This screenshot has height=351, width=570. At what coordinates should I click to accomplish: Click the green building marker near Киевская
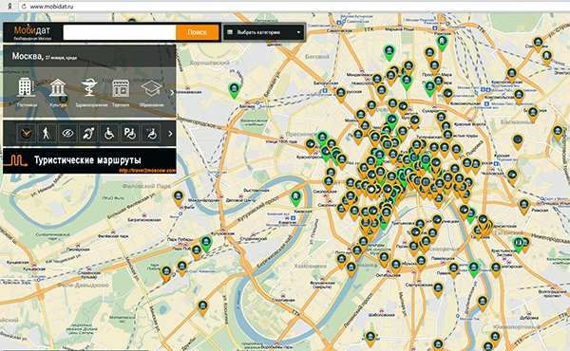click(295, 198)
